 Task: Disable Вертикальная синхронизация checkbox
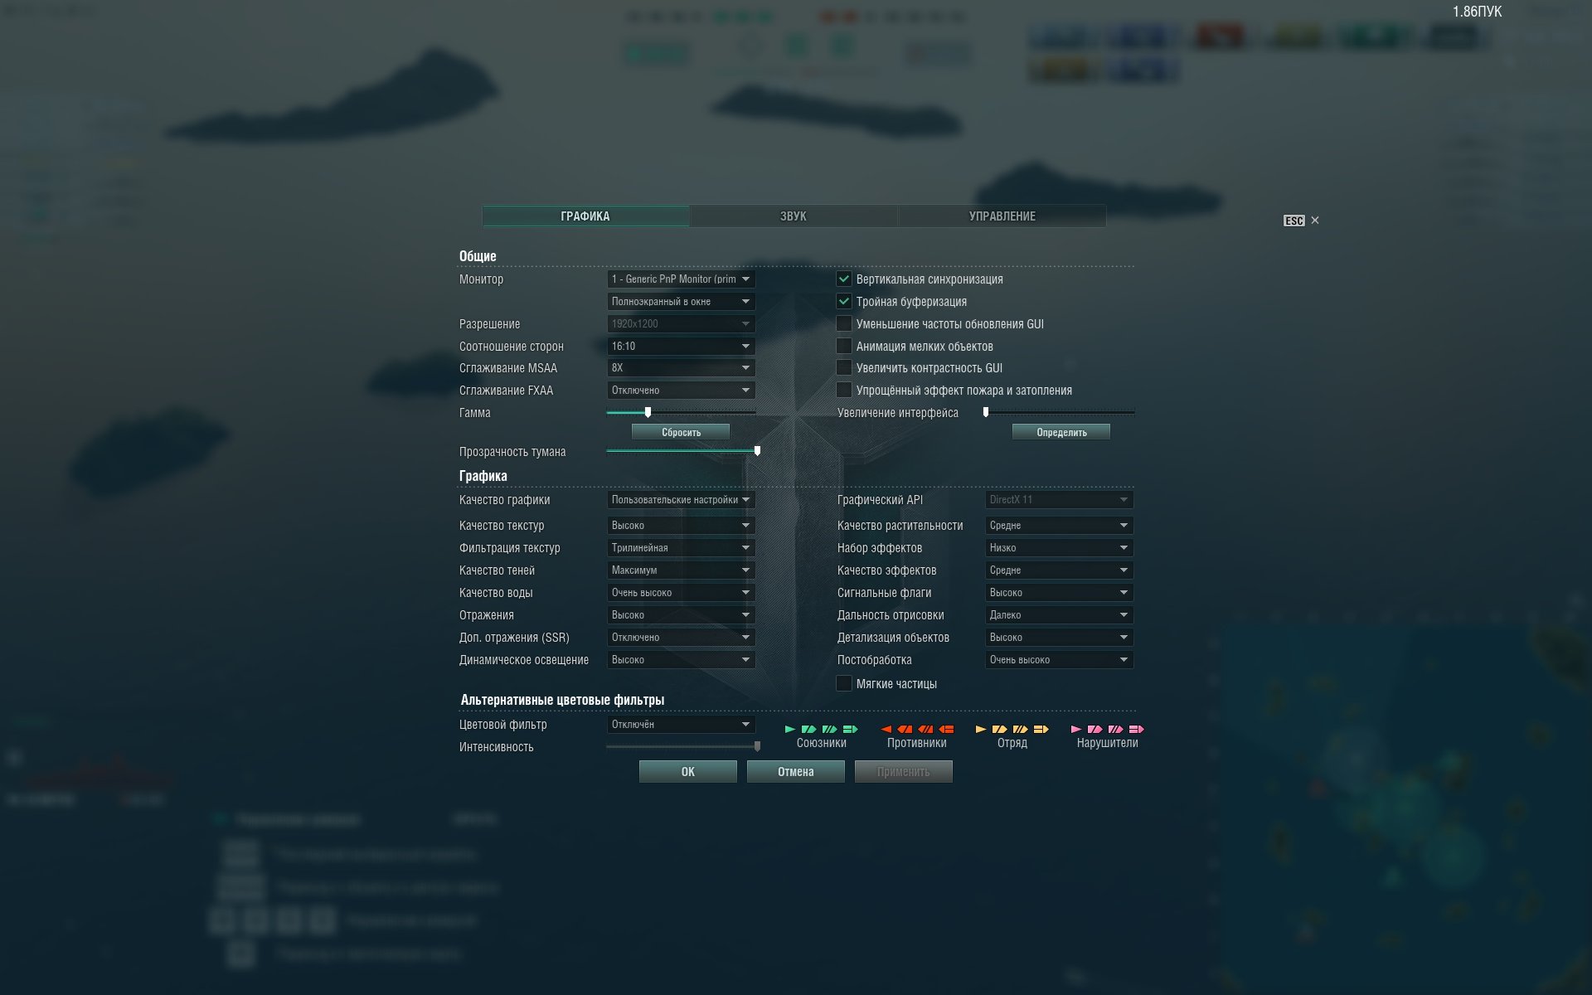click(x=844, y=279)
